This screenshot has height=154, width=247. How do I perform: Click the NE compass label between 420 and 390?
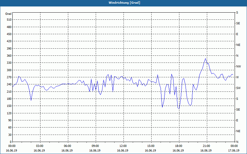238,45
